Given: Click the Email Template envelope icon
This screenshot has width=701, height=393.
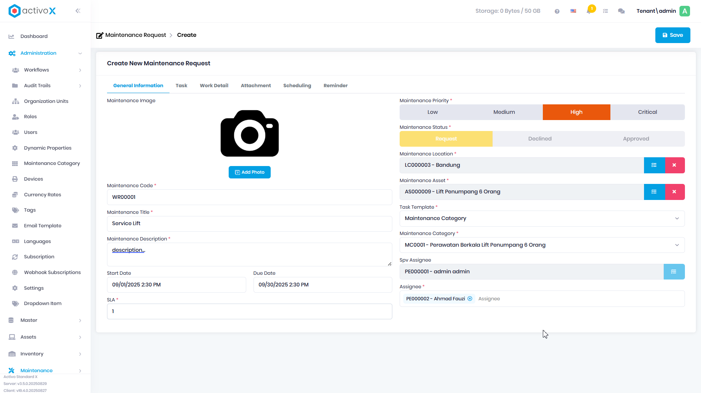Looking at the screenshot, I should [15, 226].
